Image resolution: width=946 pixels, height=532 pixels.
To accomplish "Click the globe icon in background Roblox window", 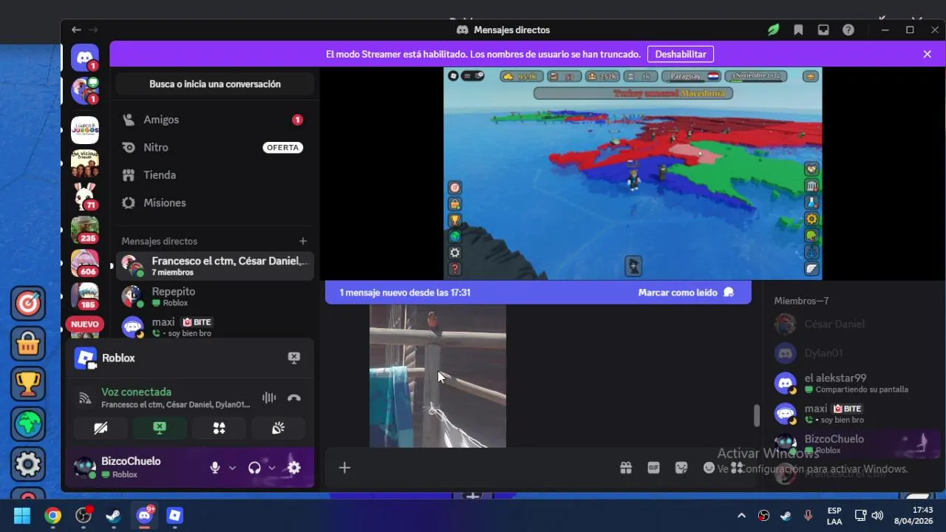I will pos(28,424).
